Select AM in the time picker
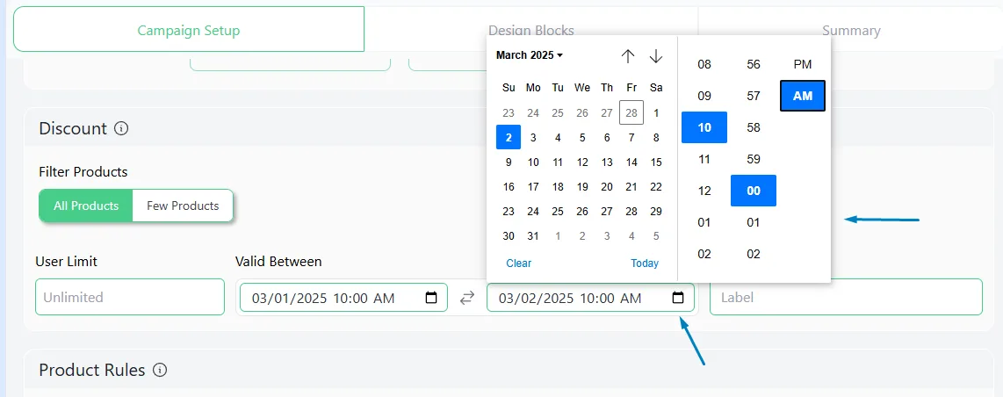Image resolution: width=1003 pixels, height=397 pixels. (803, 96)
